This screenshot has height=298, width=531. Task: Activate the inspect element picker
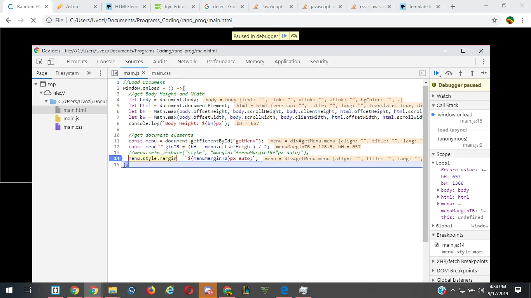tap(39, 62)
